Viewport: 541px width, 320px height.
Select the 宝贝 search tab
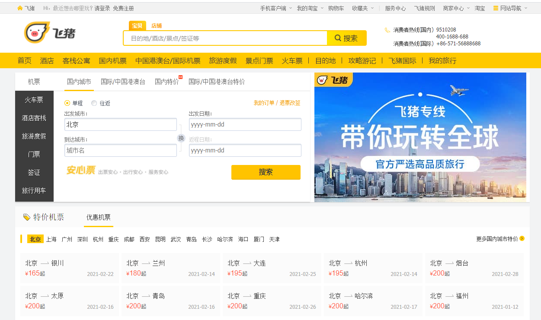tap(138, 26)
